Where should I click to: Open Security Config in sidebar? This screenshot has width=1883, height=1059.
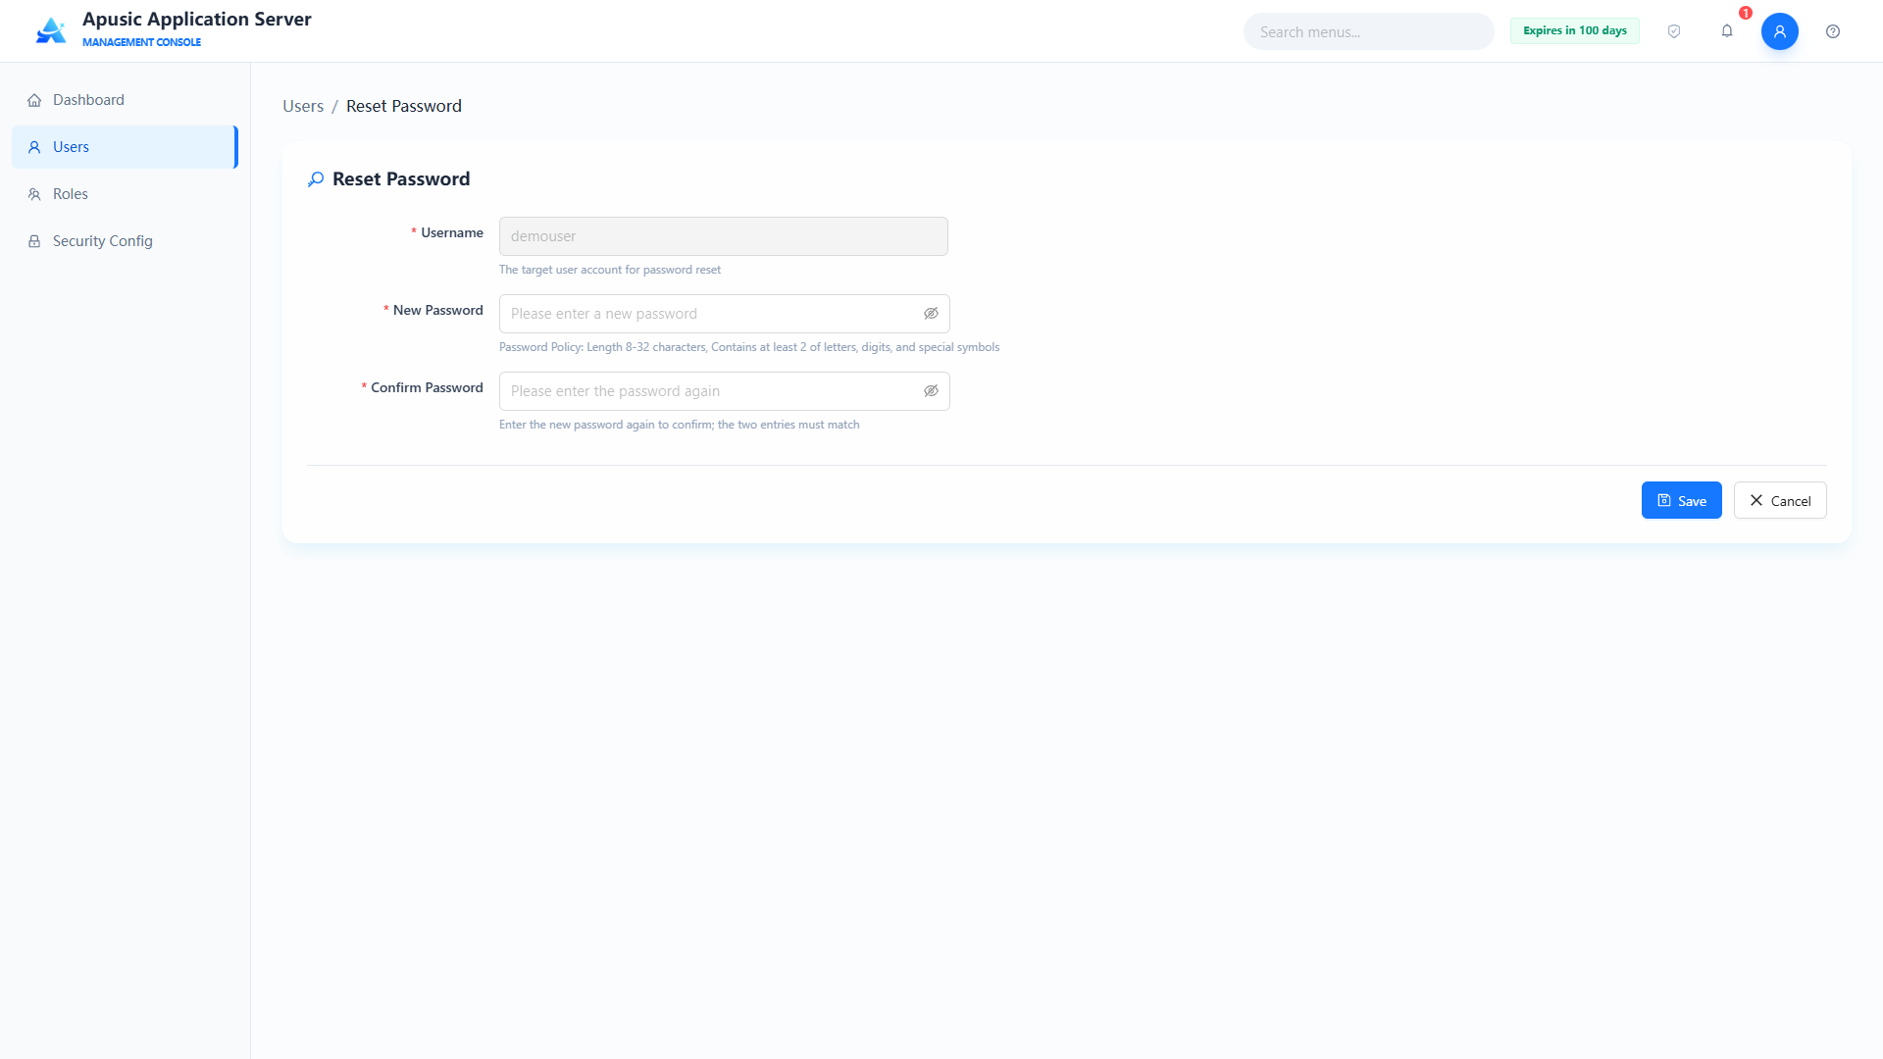click(x=125, y=241)
